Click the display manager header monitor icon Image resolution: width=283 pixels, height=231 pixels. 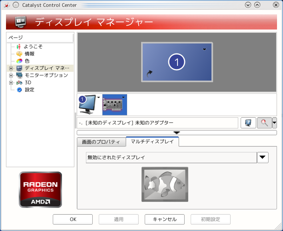(20, 22)
